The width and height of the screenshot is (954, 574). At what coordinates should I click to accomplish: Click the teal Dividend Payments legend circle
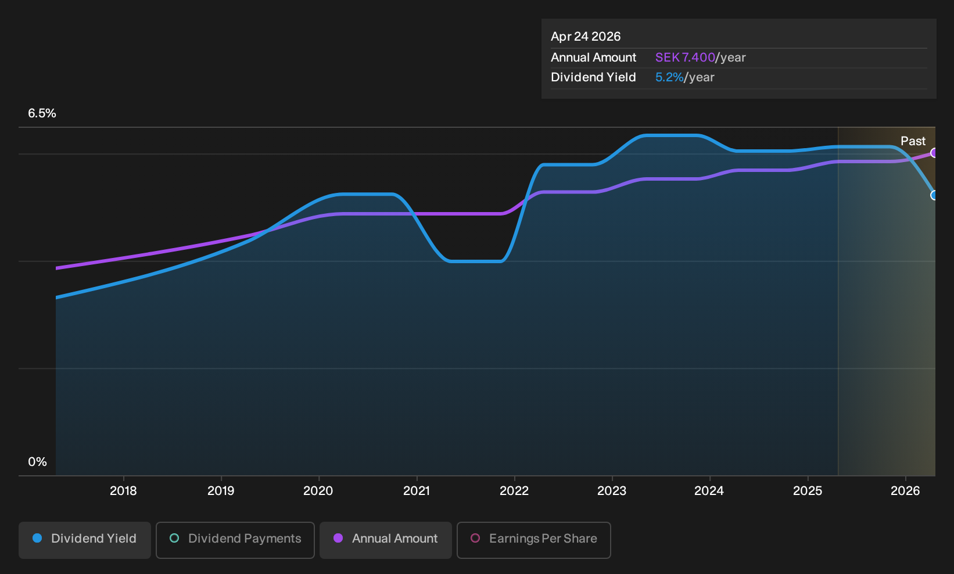click(x=174, y=538)
